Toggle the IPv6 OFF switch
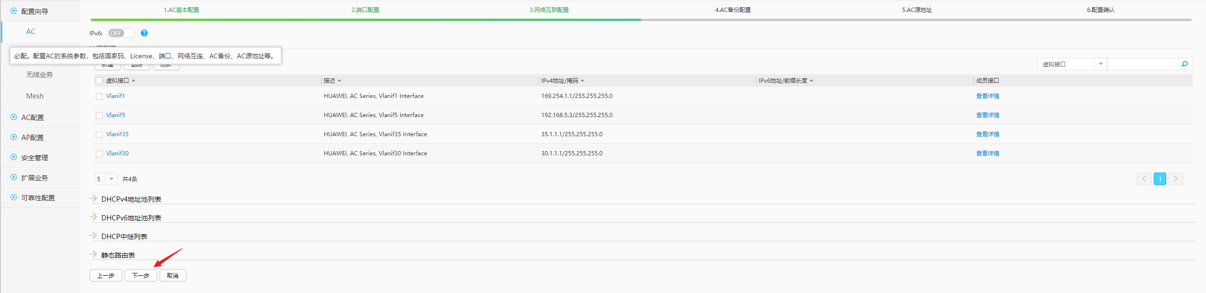This screenshot has height=293, width=1206. pos(121,33)
